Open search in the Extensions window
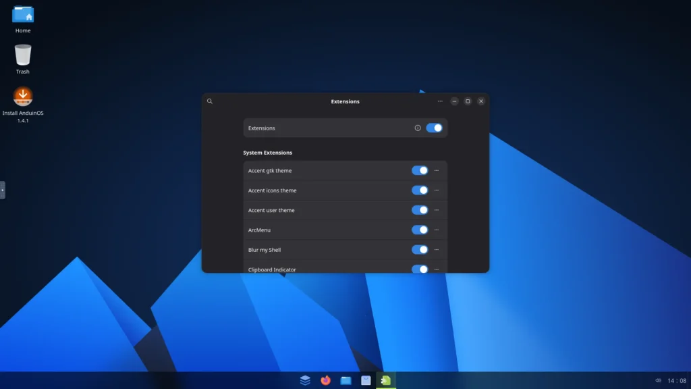691x389 pixels. click(210, 101)
